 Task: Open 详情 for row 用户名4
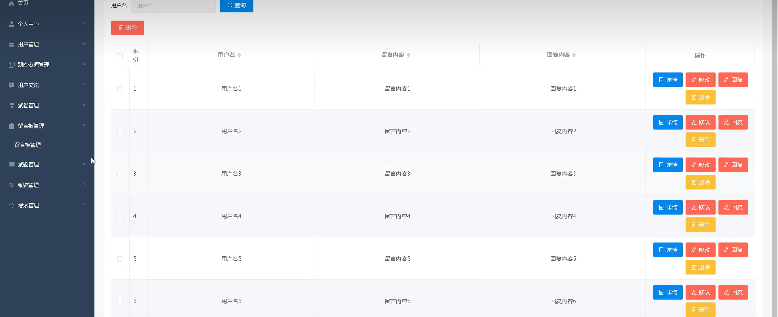pyautogui.click(x=668, y=207)
